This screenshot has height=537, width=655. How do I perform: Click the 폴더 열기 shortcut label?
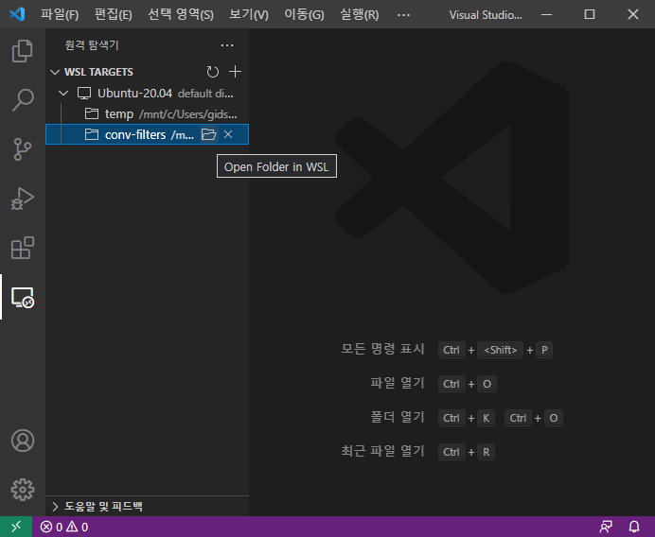(x=398, y=417)
